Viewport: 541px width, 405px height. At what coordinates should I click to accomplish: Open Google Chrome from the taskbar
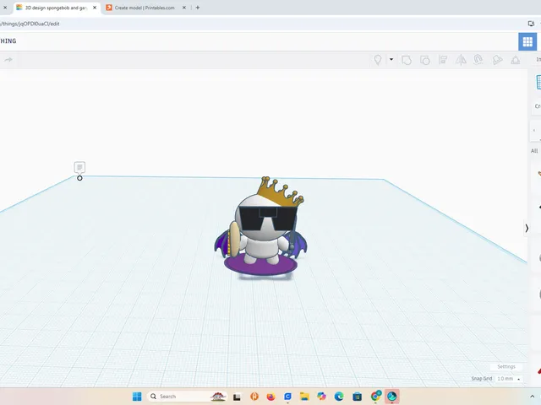click(x=375, y=397)
